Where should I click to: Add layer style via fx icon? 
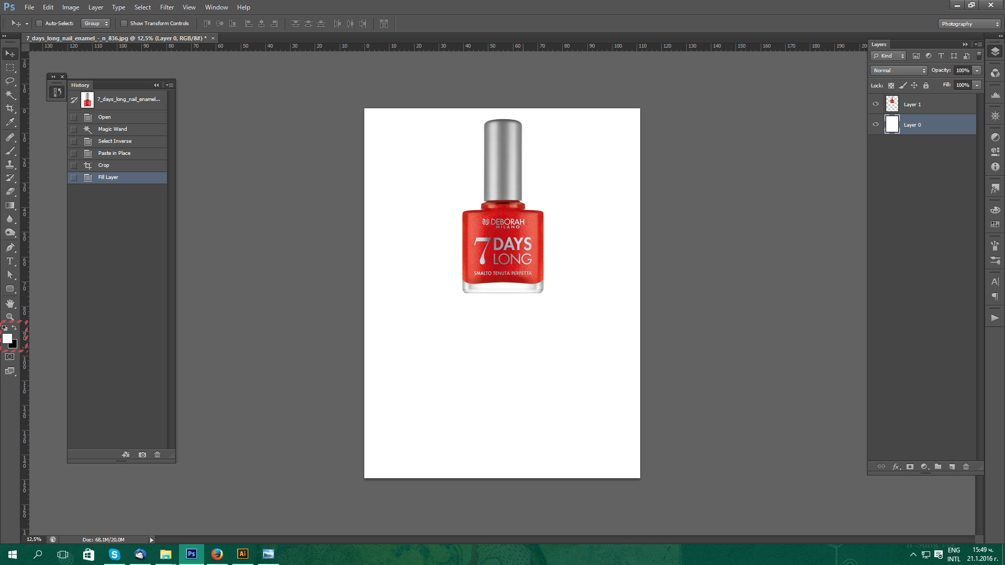[x=896, y=467]
